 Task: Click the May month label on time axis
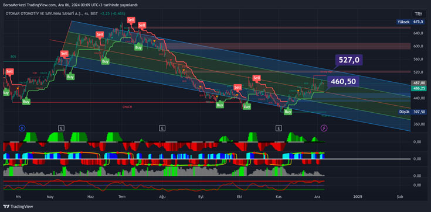50,197
